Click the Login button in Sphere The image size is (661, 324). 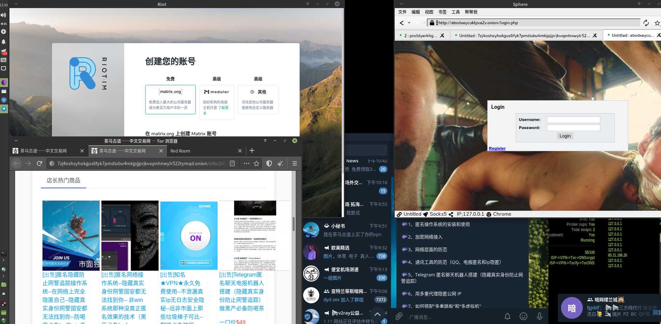(565, 136)
